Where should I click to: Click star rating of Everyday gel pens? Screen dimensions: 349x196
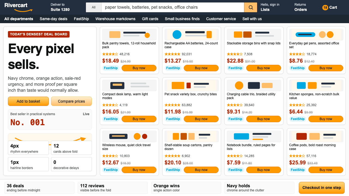pos(297,54)
